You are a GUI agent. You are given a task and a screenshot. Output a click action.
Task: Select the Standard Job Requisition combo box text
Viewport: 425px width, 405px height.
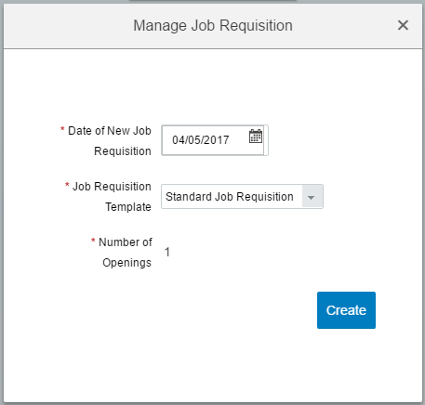230,197
